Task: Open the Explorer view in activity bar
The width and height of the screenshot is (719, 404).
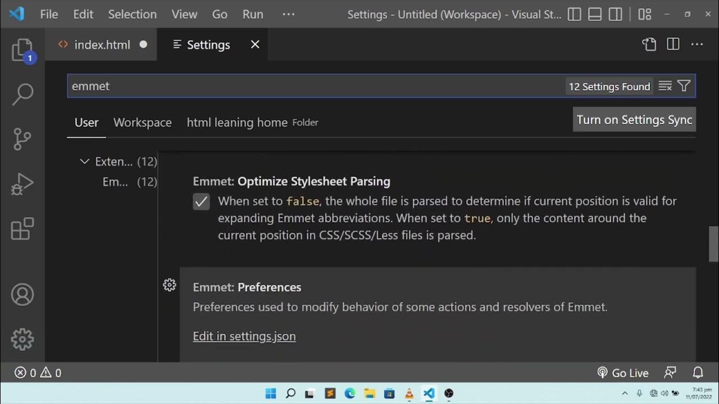Action: tap(22, 50)
